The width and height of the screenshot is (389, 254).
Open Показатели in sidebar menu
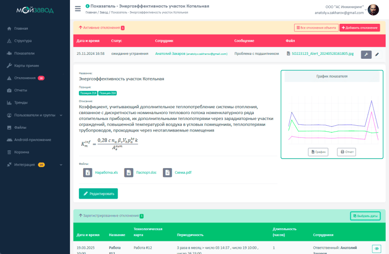tap(24, 53)
